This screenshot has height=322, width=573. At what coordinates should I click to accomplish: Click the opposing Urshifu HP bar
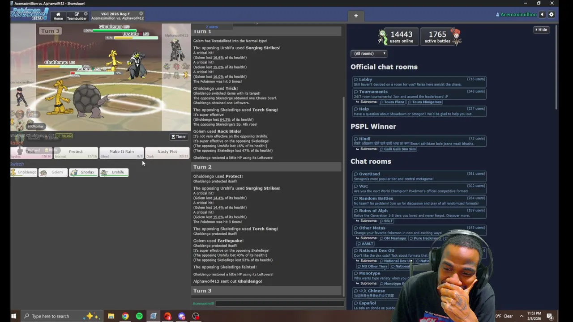tap(136, 38)
